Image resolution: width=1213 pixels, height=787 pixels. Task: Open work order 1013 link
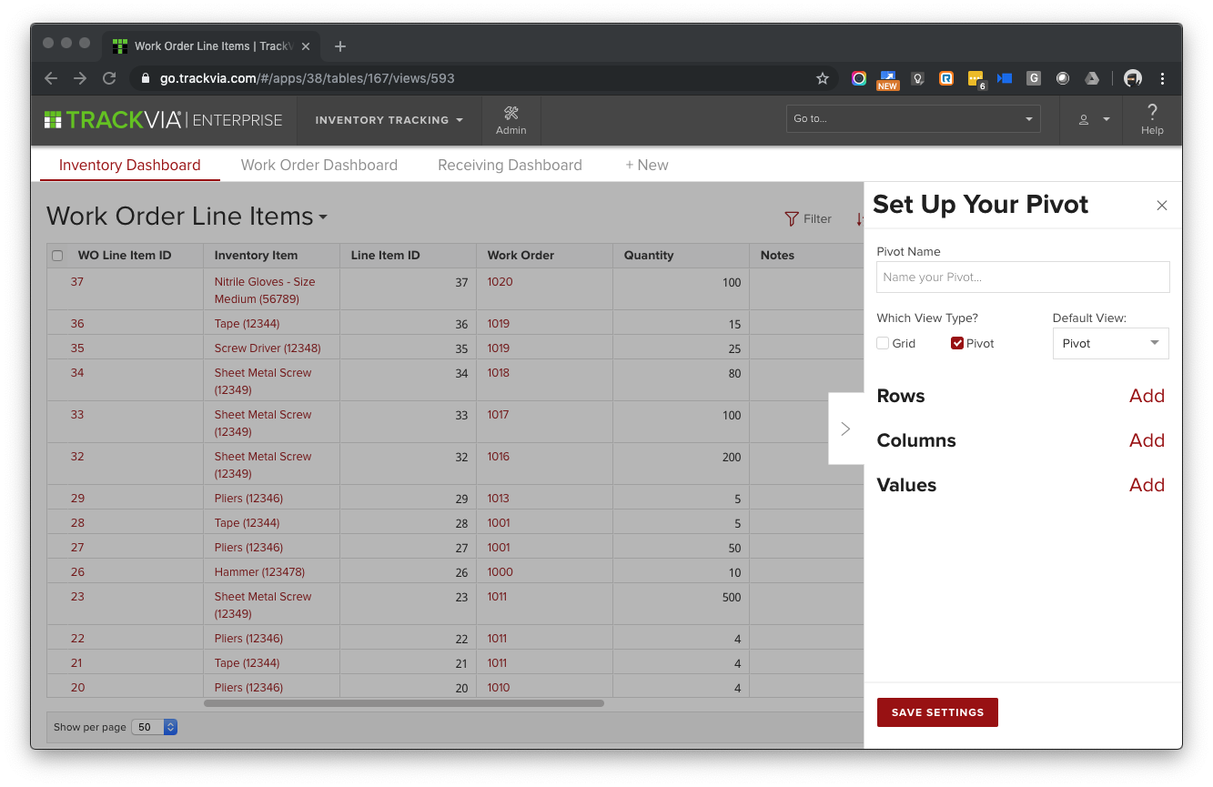pos(498,499)
